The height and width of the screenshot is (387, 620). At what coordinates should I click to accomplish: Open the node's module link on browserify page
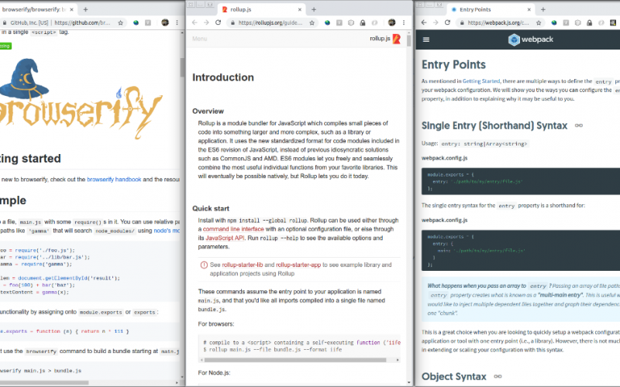point(167,231)
